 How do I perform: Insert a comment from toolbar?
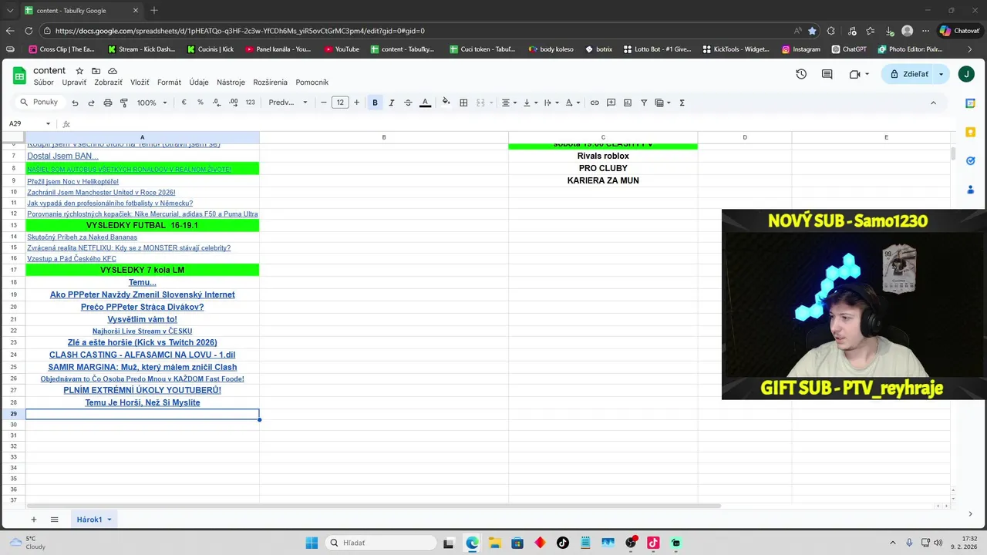[611, 103]
